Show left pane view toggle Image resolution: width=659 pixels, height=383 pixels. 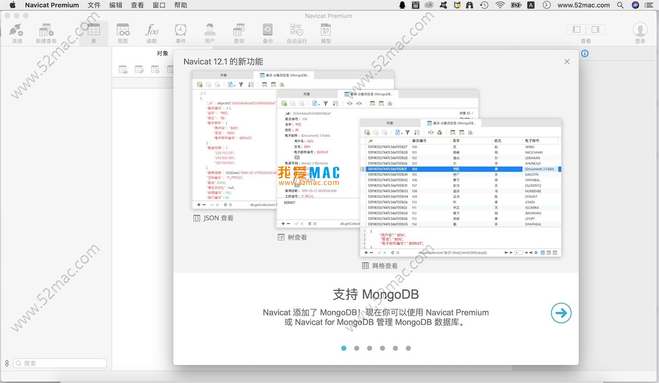click(576, 29)
